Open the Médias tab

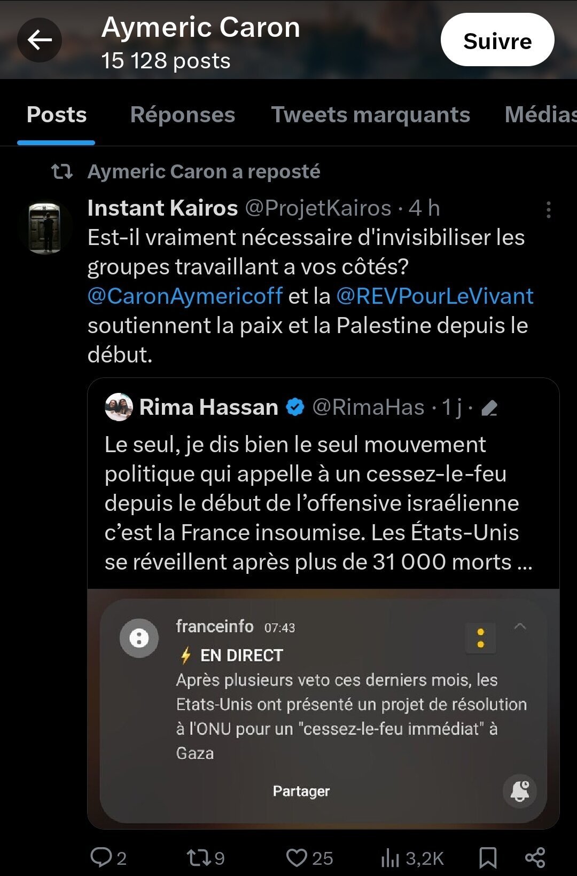click(x=541, y=114)
